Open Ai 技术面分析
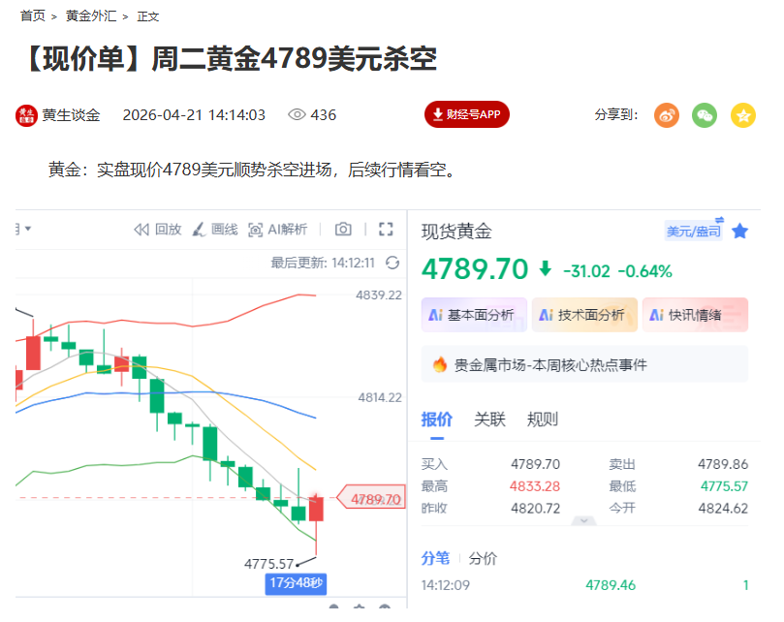Viewport: 784px width, 622px height. point(584,315)
